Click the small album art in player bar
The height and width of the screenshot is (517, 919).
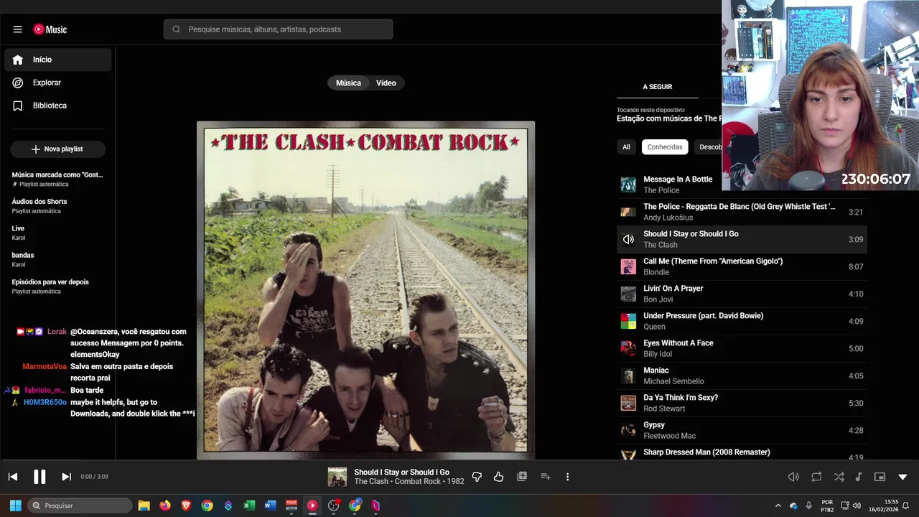tap(337, 477)
